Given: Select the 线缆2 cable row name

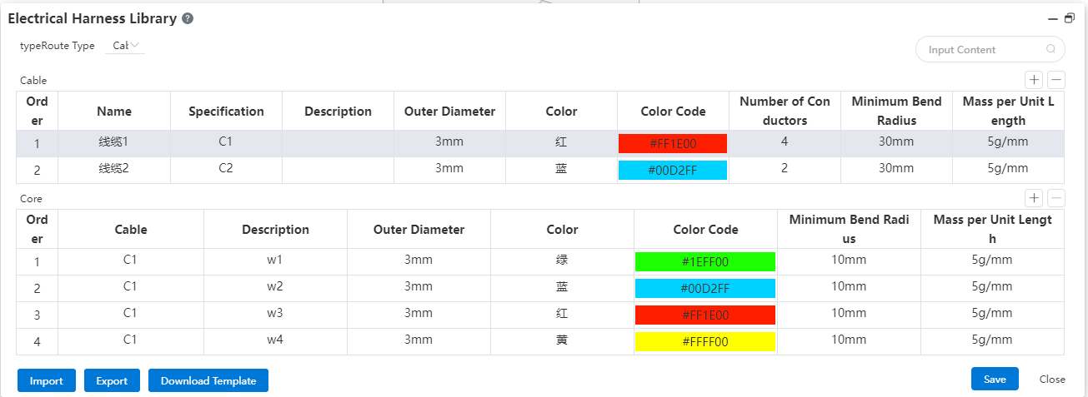Looking at the screenshot, I should coord(113,169).
